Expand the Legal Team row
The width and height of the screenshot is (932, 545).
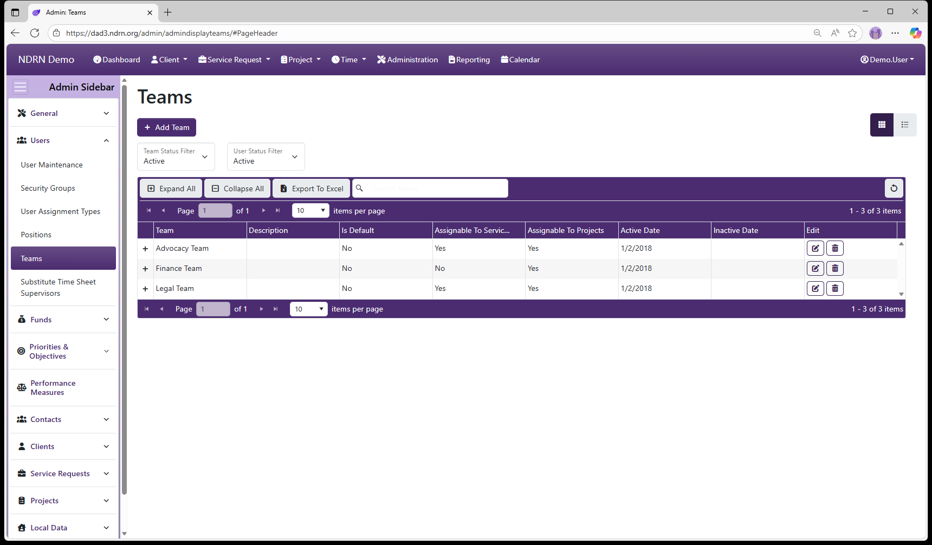coord(145,289)
